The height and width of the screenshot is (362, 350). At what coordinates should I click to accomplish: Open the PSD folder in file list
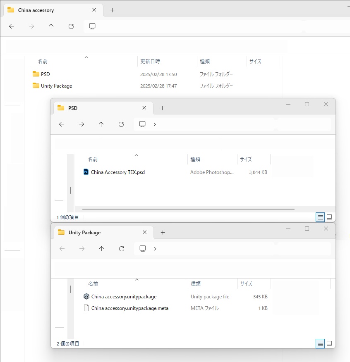coord(46,74)
